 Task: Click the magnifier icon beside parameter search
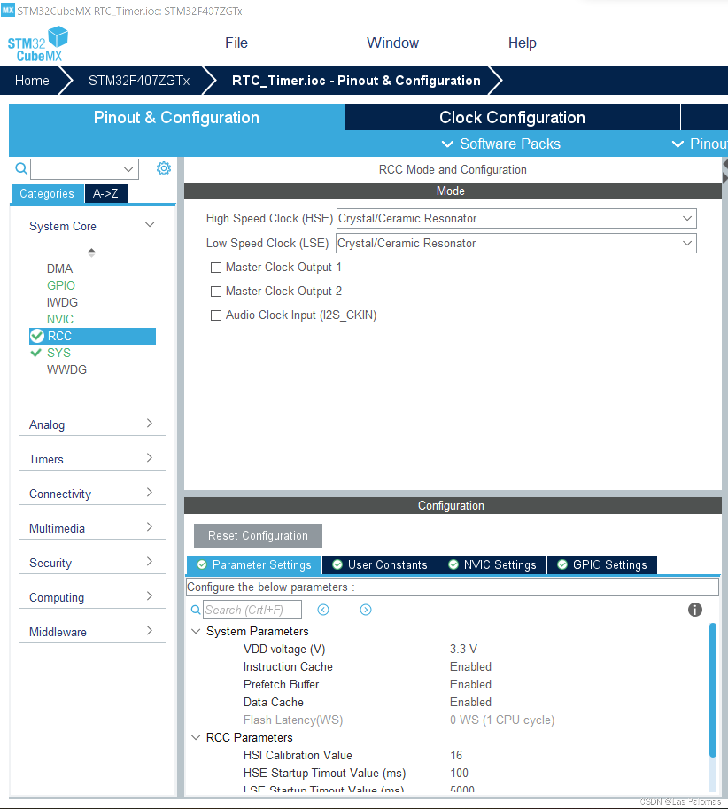pyautogui.click(x=195, y=610)
